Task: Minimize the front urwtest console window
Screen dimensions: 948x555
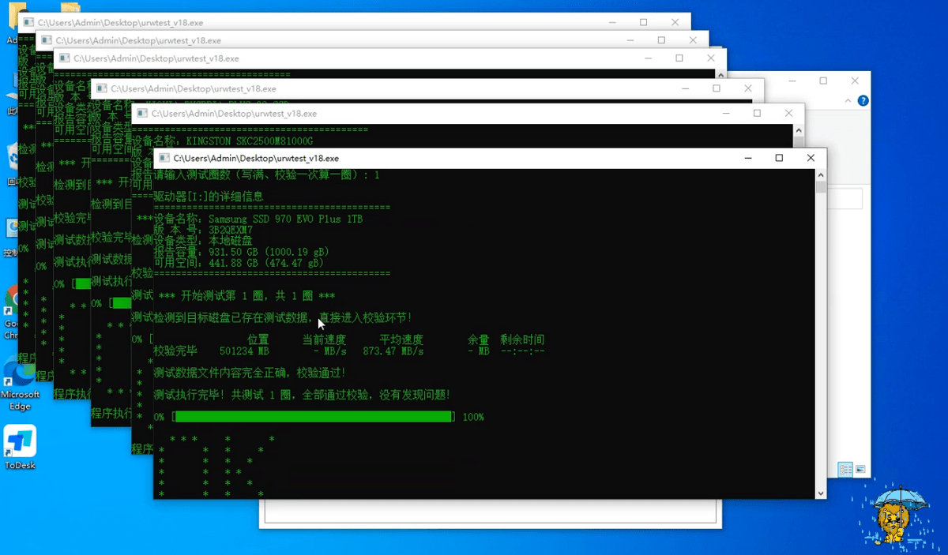Action: click(747, 158)
